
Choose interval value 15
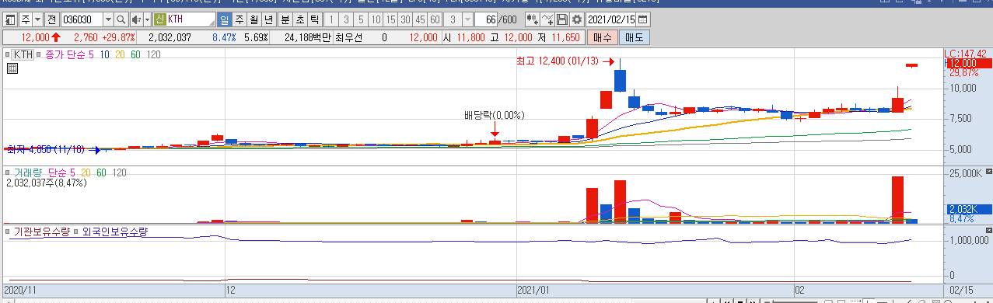coord(390,19)
